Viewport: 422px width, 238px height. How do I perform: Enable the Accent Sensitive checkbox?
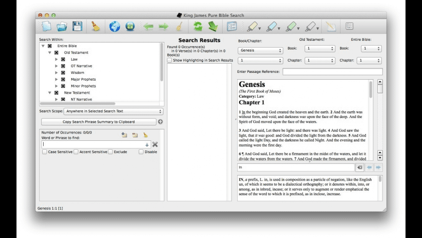click(76, 152)
